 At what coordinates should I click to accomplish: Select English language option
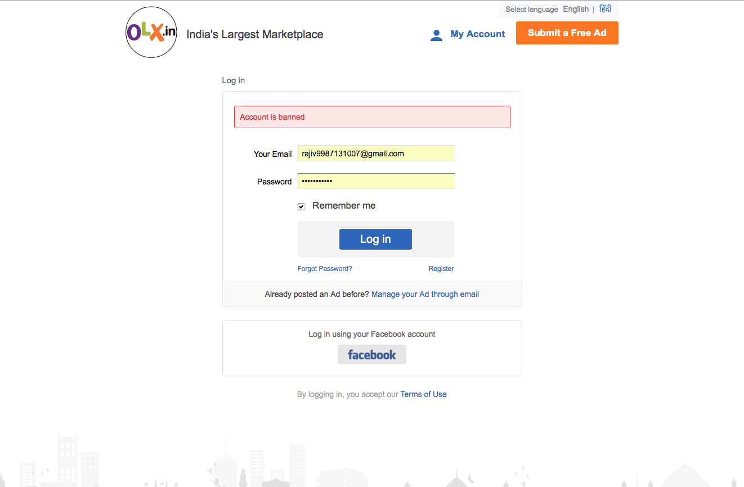(x=576, y=10)
